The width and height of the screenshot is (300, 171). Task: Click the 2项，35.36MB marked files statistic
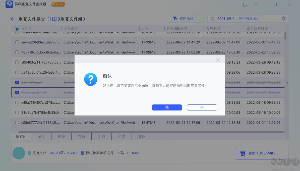point(129,153)
